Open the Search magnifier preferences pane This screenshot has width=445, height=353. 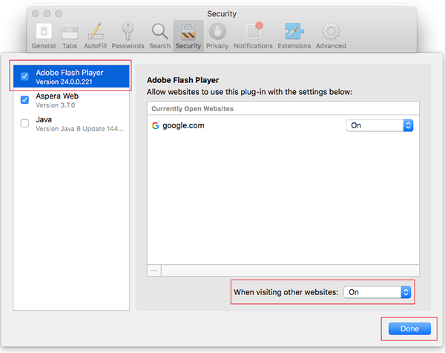click(x=159, y=36)
